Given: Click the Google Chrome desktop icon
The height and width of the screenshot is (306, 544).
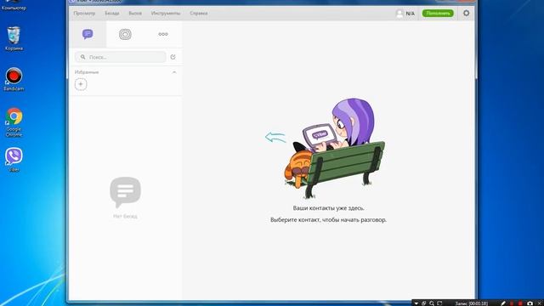Looking at the screenshot, I should 14,122.
